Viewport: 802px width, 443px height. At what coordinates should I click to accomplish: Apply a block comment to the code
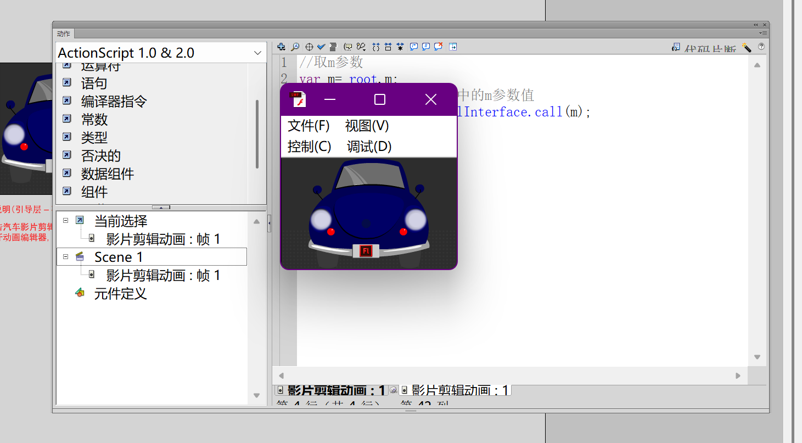pyautogui.click(x=413, y=47)
